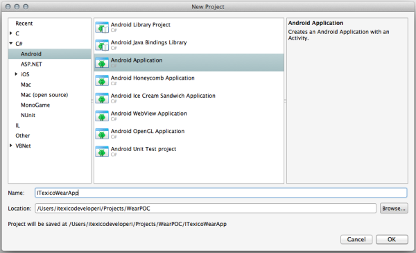Click the Android Library Project template icon
This screenshot has height=253, width=416.
coord(102,27)
